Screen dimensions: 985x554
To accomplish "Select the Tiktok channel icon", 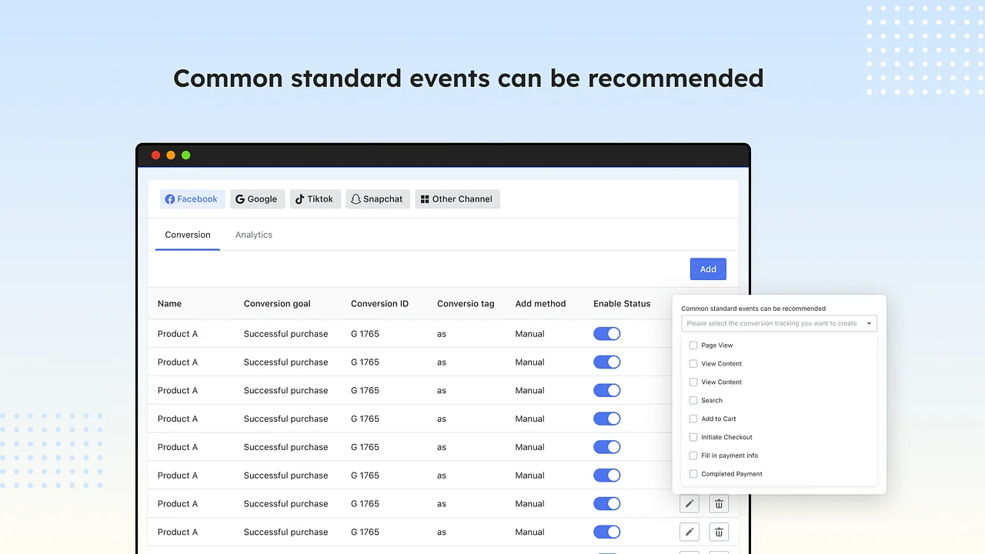I will point(300,199).
